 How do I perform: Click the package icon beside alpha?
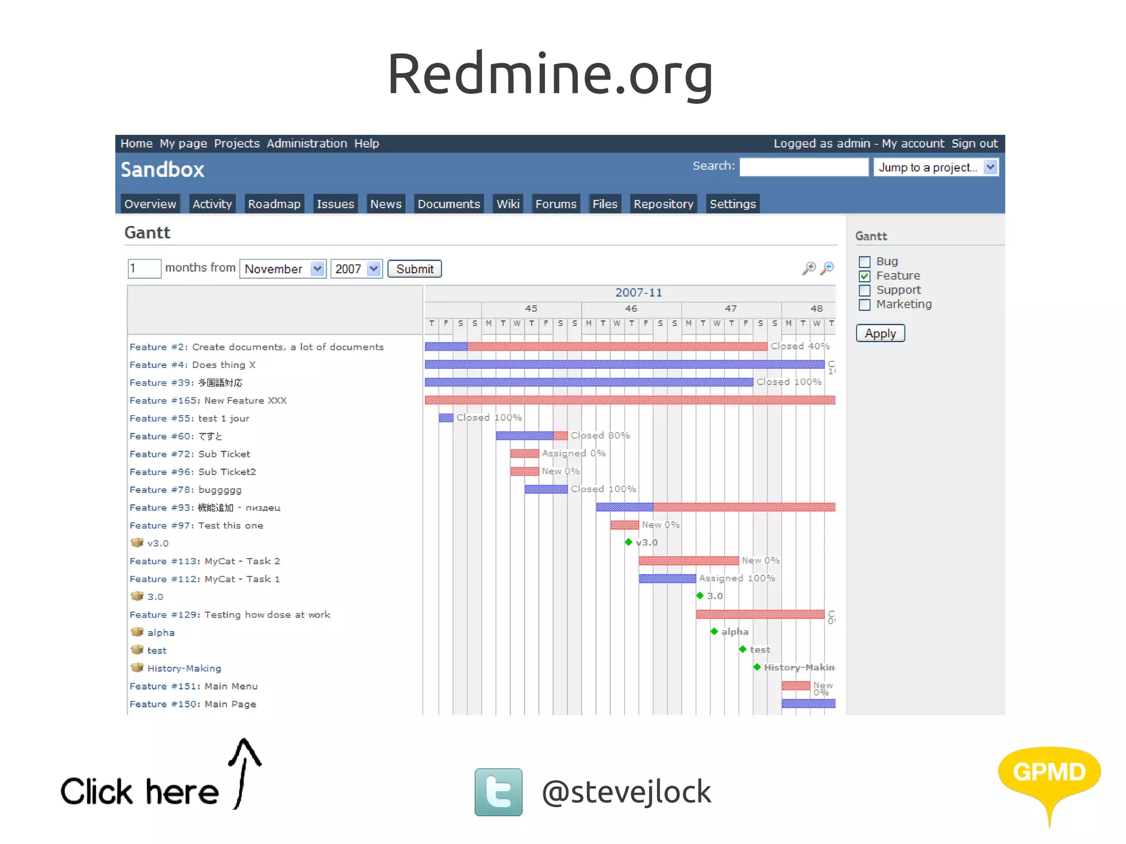click(x=137, y=632)
